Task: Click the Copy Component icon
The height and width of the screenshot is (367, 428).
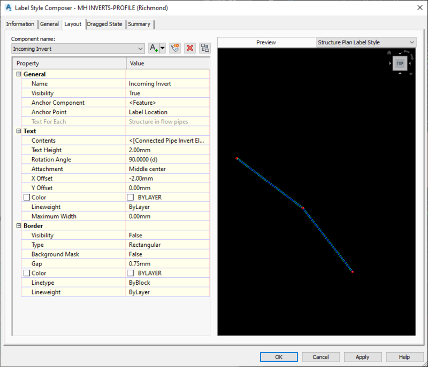Action: [174, 49]
